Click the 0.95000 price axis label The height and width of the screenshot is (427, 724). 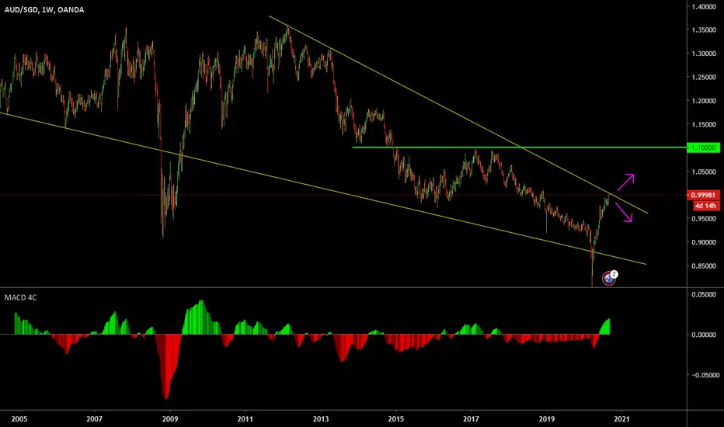click(704, 219)
